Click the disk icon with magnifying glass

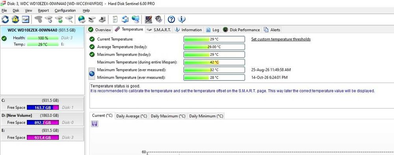[69, 19]
